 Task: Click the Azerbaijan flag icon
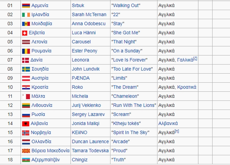[26, 160]
